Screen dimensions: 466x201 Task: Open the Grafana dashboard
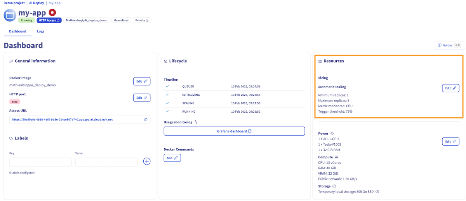click(234, 131)
